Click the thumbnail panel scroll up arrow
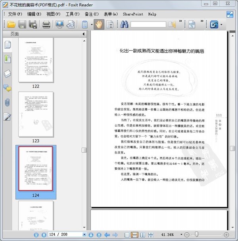238x241 pixels. pyautogui.click(x=84, y=41)
